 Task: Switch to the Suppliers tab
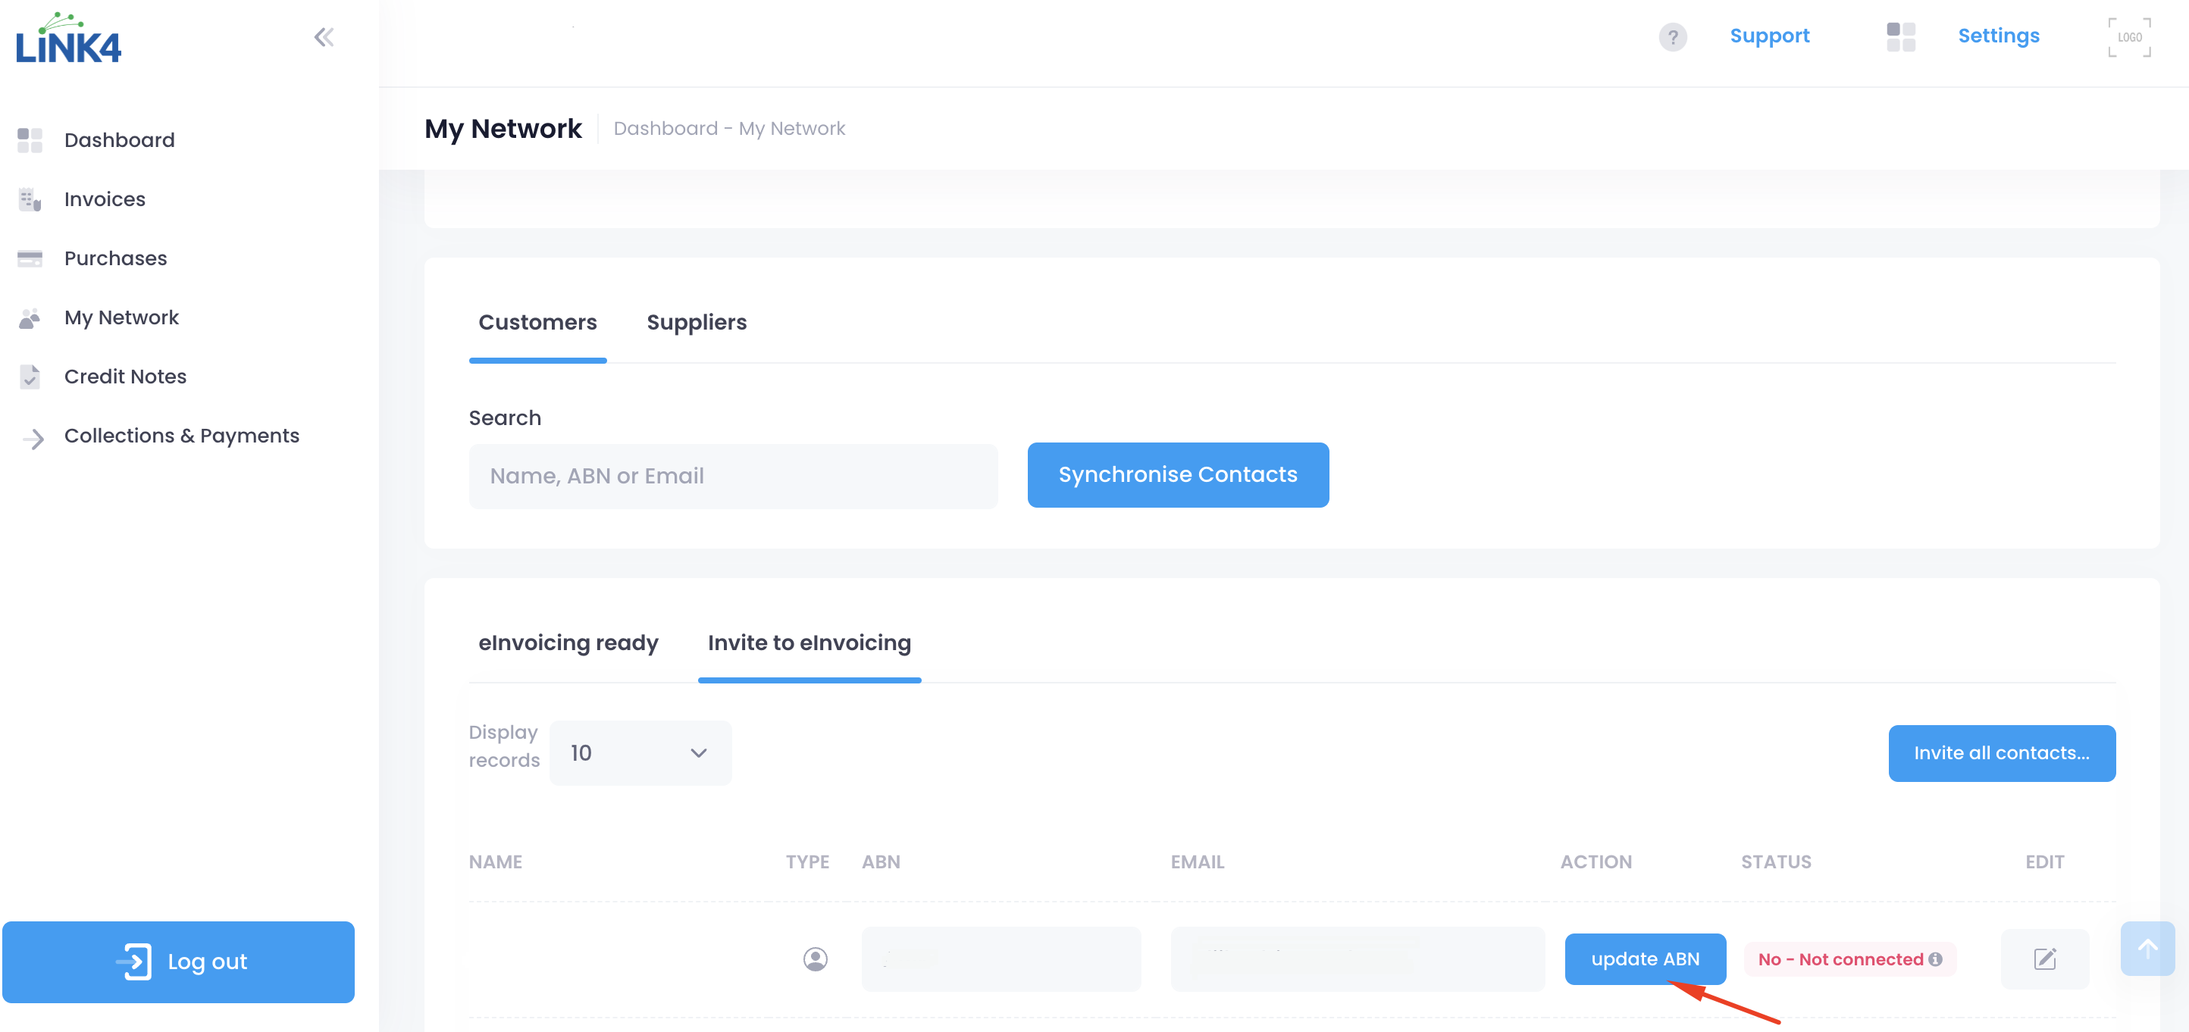(x=696, y=323)
